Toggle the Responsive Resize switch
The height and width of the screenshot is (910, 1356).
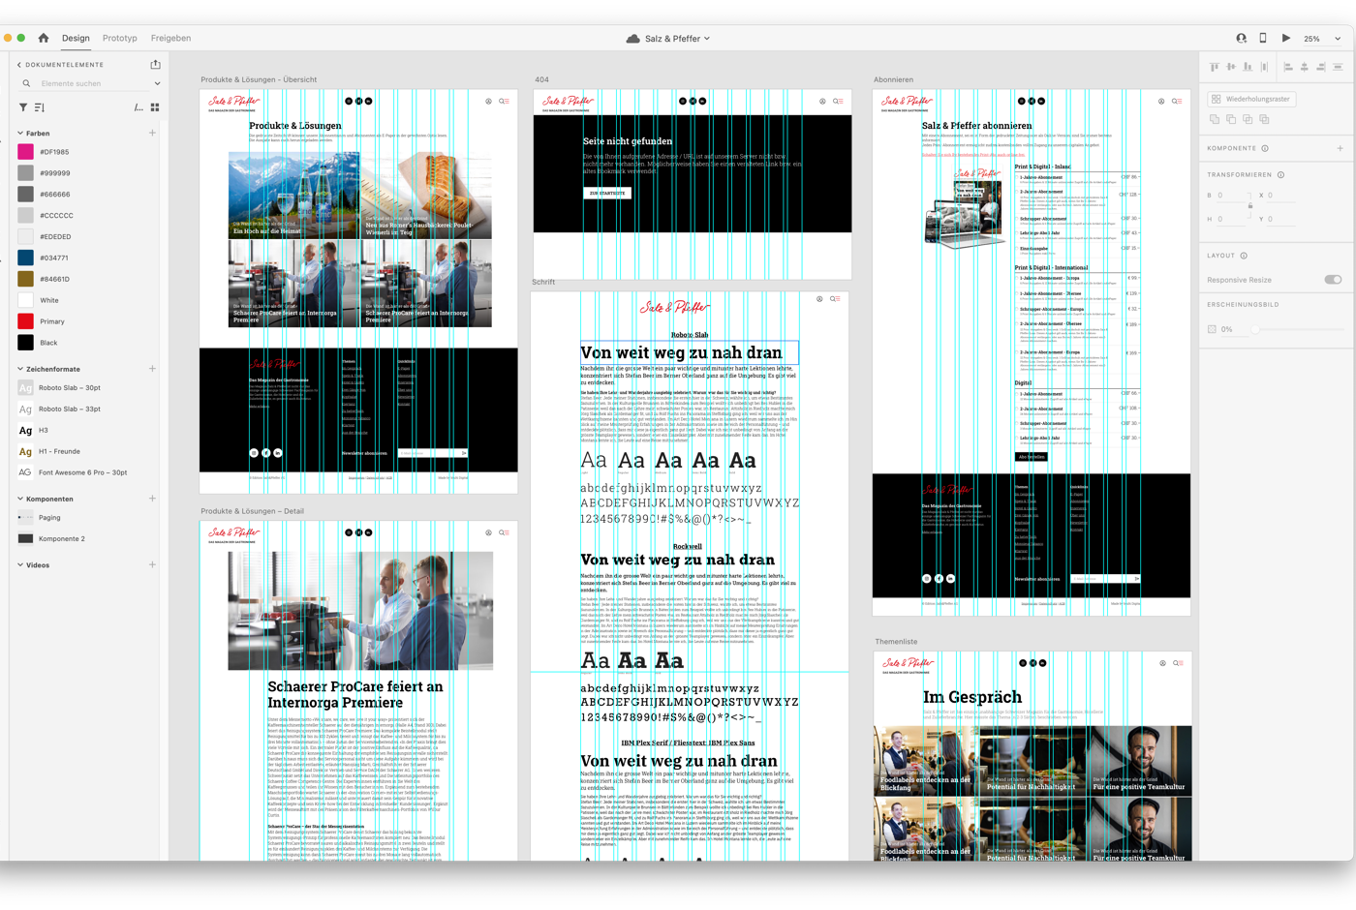(1333, 280)
